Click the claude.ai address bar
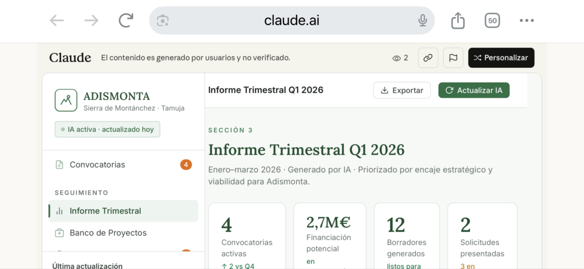The width and height of the screenshot is (584, 269). (x=291, y=21)
